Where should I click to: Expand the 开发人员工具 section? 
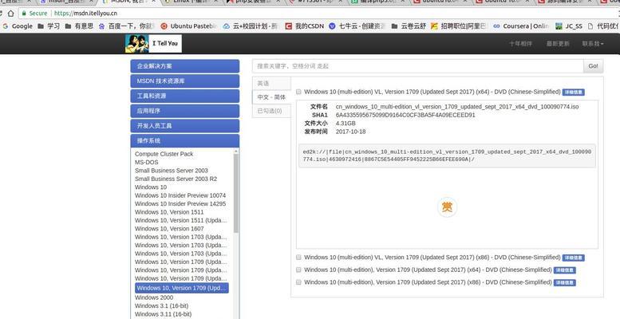point(184,126)
